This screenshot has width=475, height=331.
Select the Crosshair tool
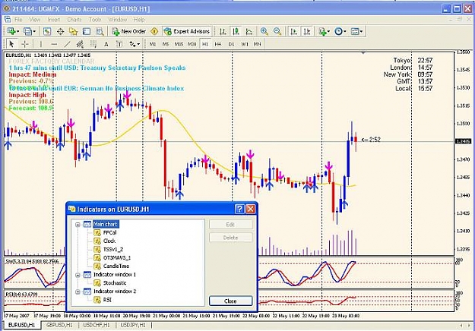tap(25, 44)
